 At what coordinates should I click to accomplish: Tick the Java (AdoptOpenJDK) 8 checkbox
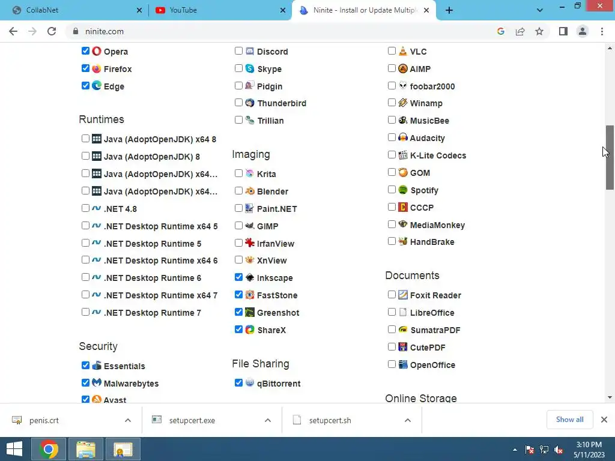[85, 156]
